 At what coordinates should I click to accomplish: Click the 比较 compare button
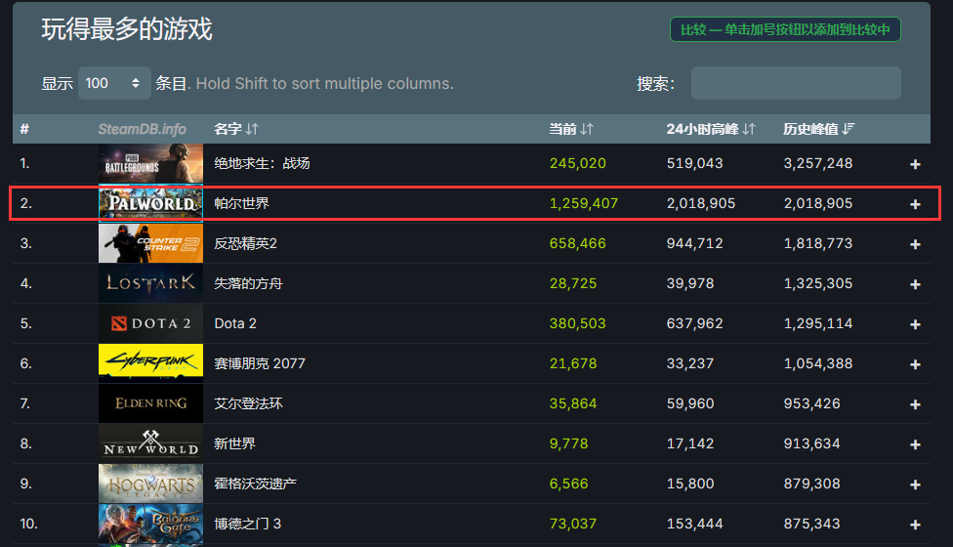785,29
